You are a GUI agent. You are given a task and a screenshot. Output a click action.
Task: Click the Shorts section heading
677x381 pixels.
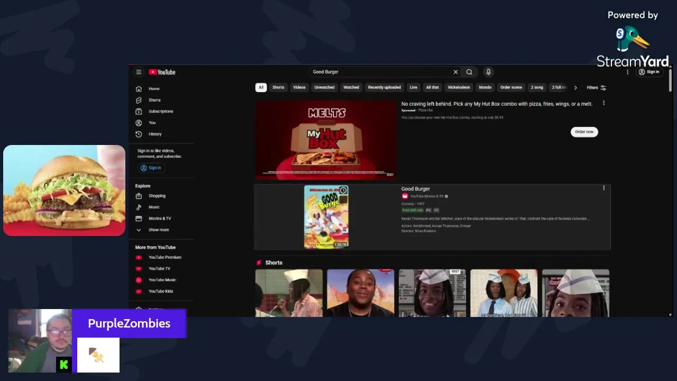click(x=274, y=262)
